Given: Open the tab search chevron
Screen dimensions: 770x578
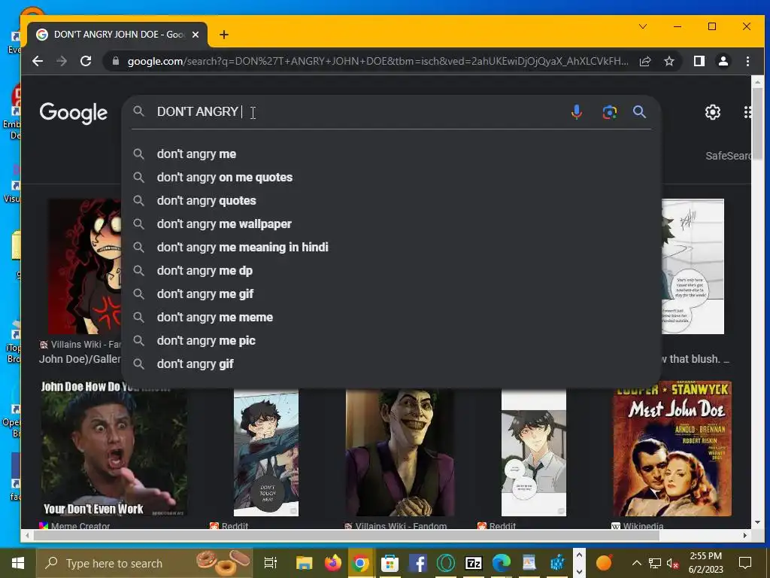Looking at the screenshot, I should coord(642,26).
